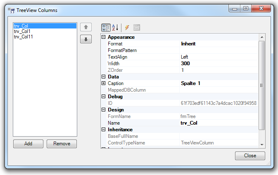The image size is (278, 175).
Task: Click the TreeView Columns window icon
Action: point(11,10)
